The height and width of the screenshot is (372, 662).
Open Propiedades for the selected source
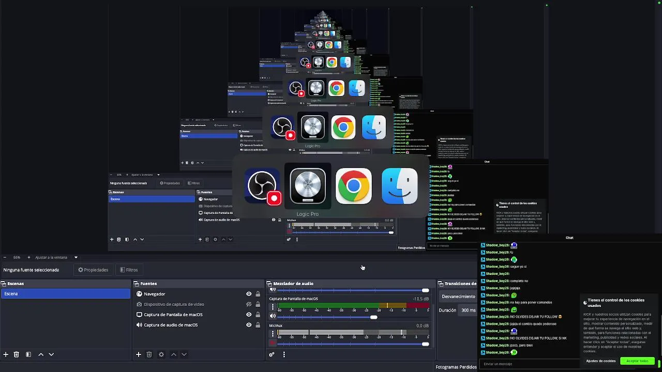tap(93, 270)
